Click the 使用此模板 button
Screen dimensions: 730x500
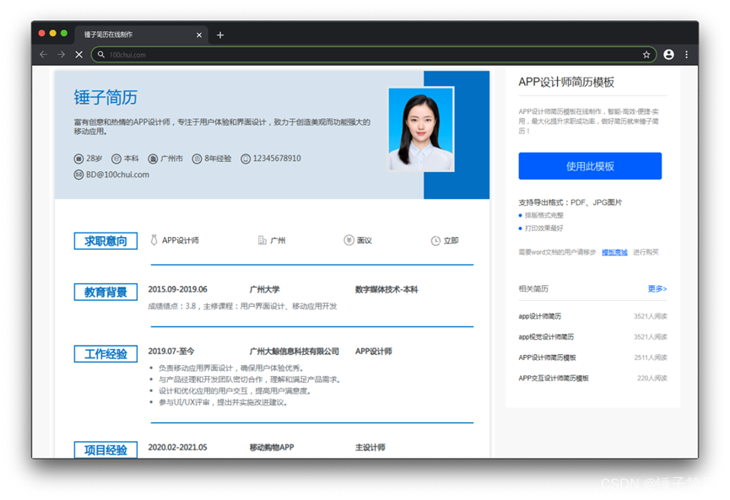pos(590,166)
